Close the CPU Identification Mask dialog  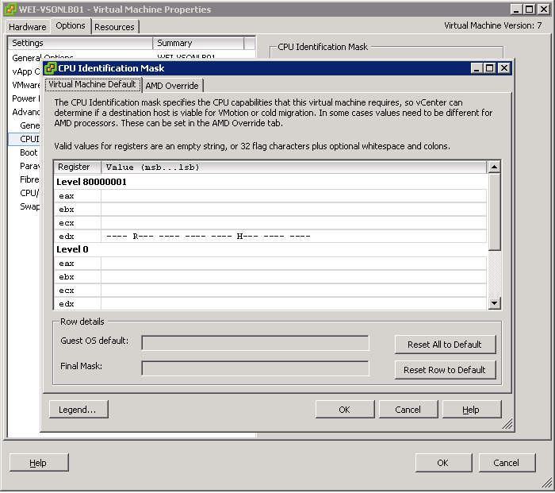(x=503, y=67)
